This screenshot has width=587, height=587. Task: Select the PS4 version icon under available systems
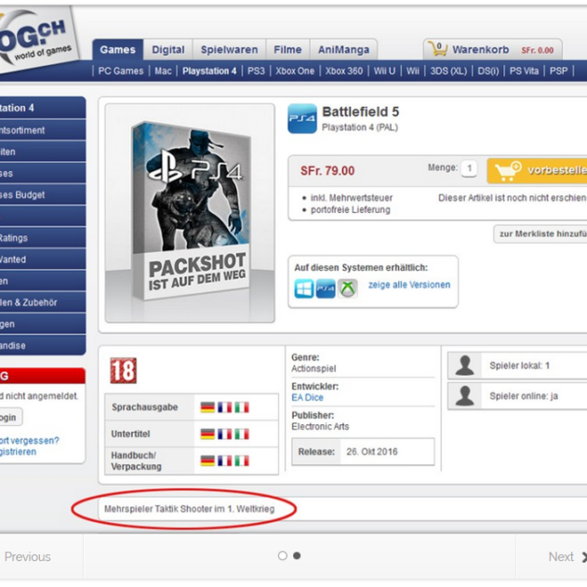[326, 288]
